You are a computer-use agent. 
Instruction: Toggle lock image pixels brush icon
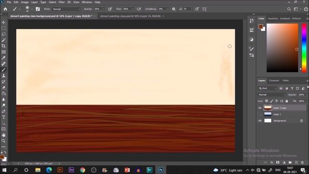click(271, 101)
